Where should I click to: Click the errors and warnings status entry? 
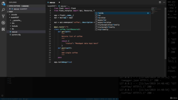pyautogui.click(x=26, y=99)
